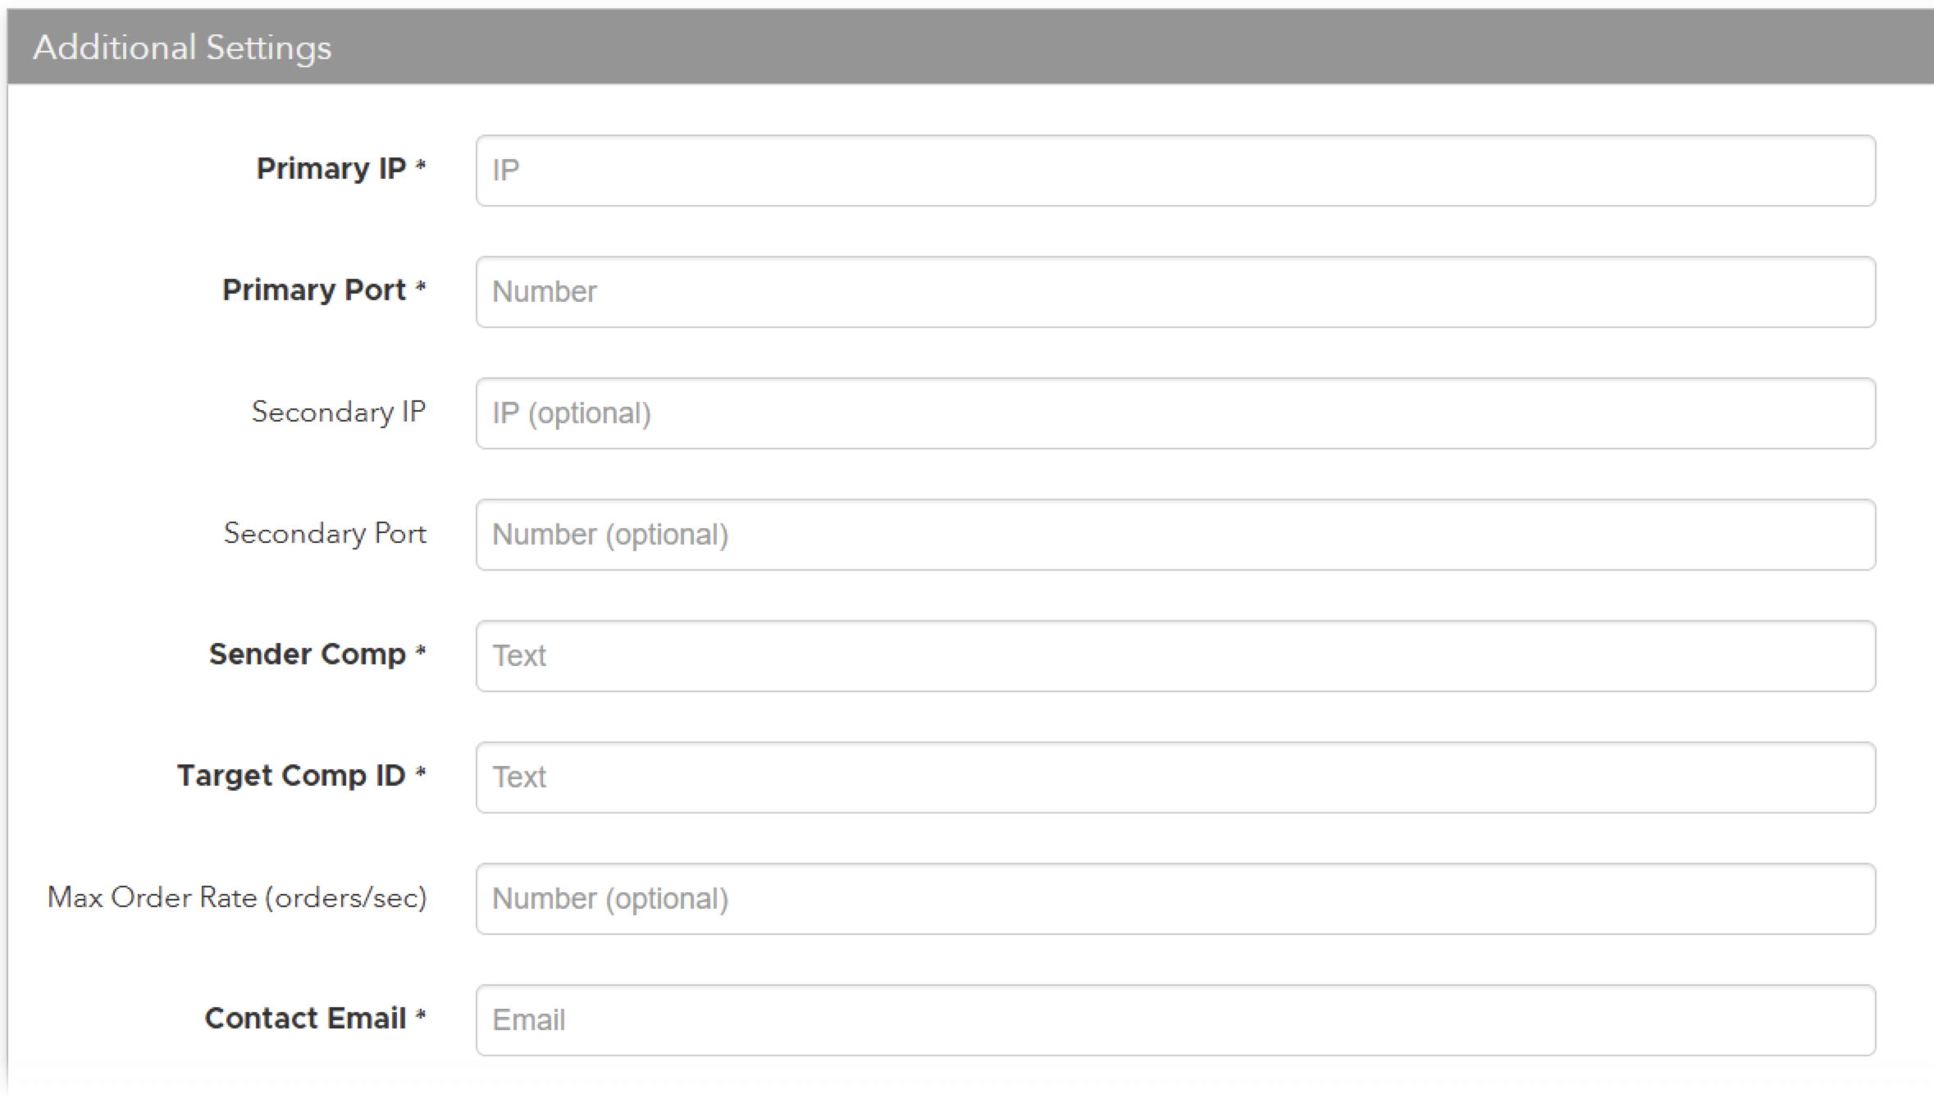Image resolution: width=1934 pixels, height=1099 pixels.
Task: Click the "Primary IP" label text
Action: coord(331,168)
